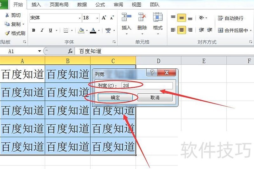Click Merge and Center (合并后居中)

(x=233, y=30)
